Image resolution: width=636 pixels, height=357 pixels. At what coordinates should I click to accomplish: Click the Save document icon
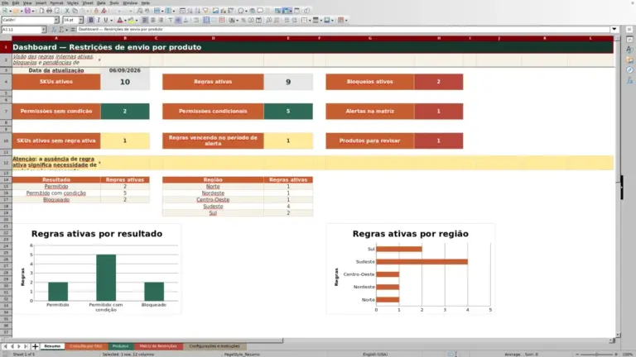coord(27,11)
